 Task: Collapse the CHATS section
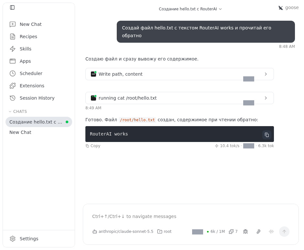[x=18, y=112]
